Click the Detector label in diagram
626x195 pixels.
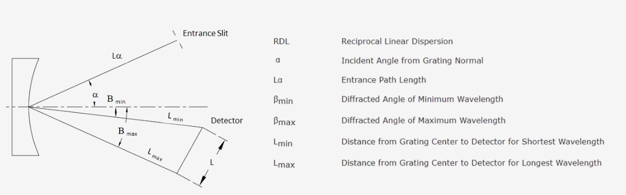click(227, 121)
